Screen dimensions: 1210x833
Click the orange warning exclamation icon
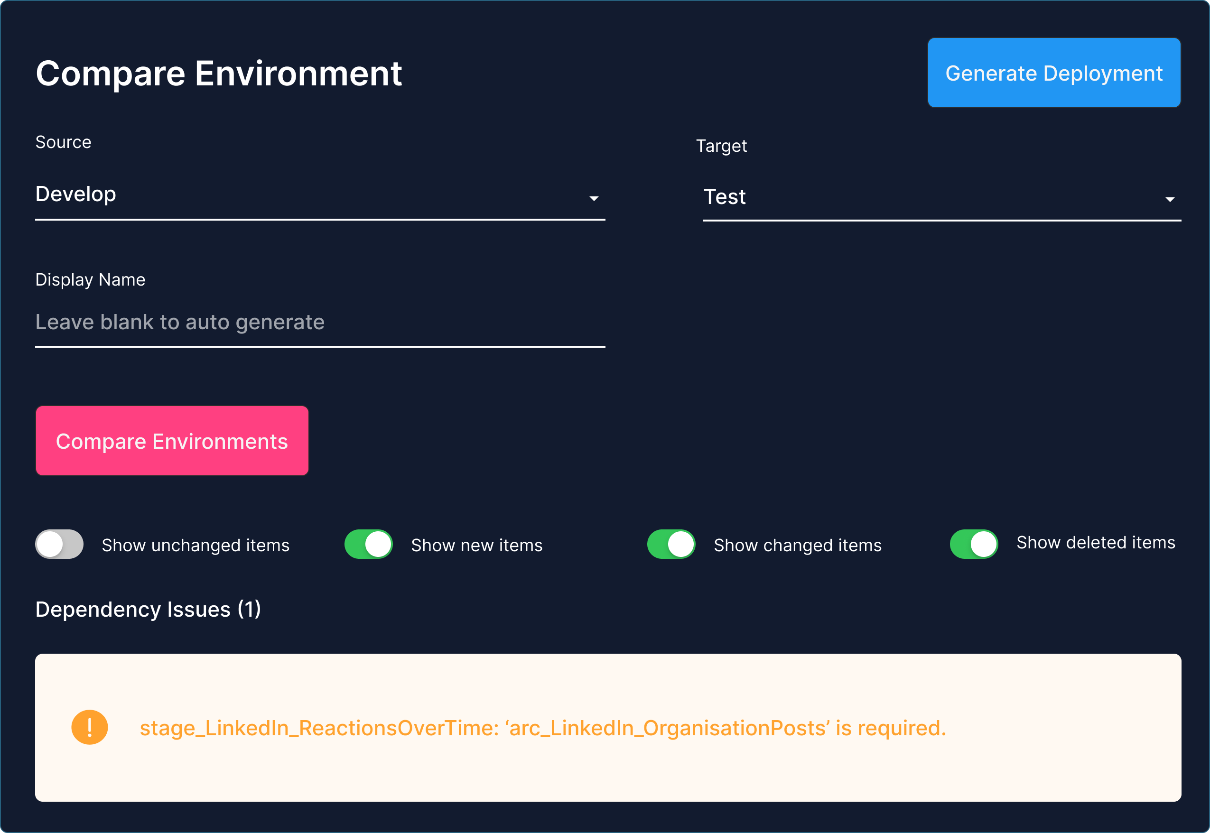(x=90, y=727)
